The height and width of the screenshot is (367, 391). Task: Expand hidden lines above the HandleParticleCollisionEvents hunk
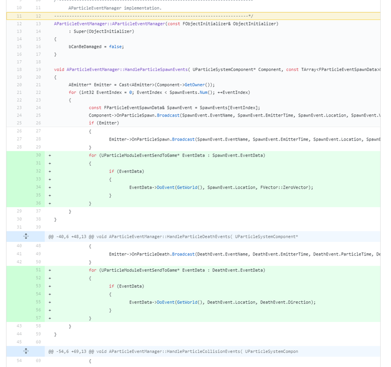pyautogui.click(x=26, y=351)
